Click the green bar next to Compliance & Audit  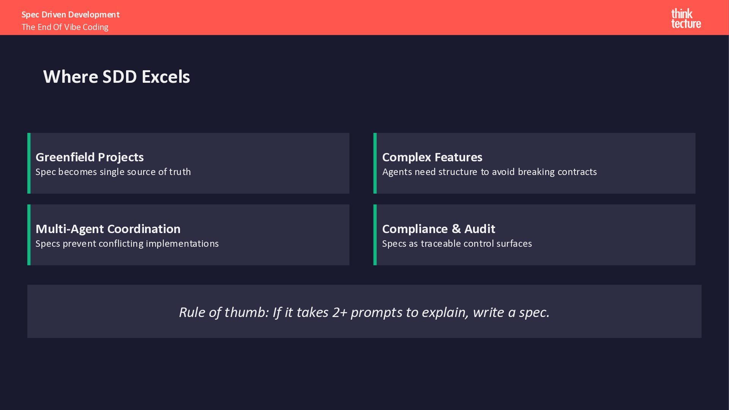pos(375,235)
